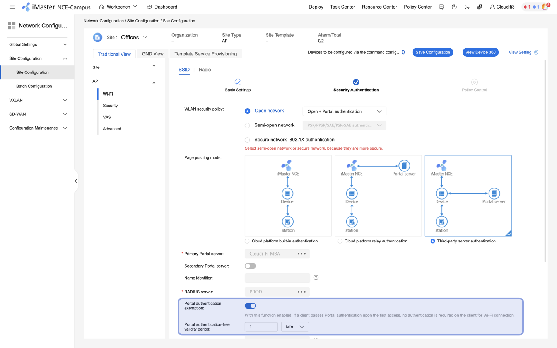Open RADIUS server selection dots
This screenshot has width=557, height=348.
pos(301,292)
